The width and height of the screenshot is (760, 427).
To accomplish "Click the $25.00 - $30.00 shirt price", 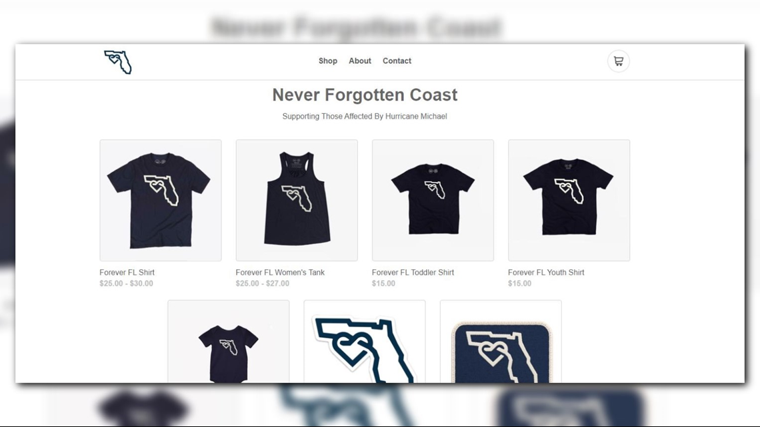I will point(127,284).
